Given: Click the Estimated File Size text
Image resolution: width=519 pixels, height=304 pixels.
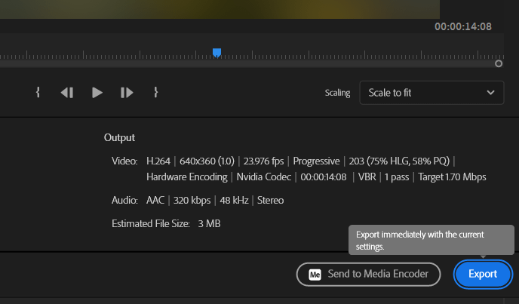Looking at the screenshot, I should point(165,224).
